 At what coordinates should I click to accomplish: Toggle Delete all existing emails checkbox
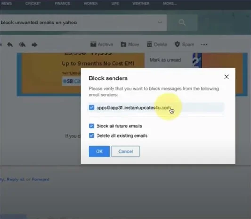tap(91, 136)
